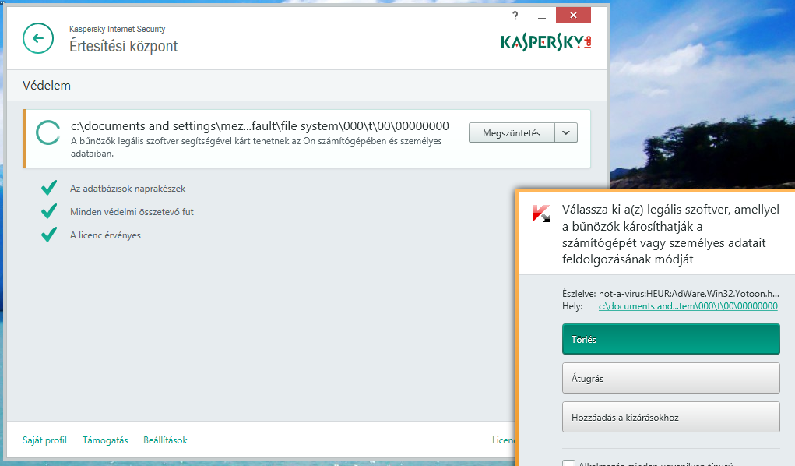Click the Megszüntetés button
This screenshot has width=795, height=466.
[512, 133]
